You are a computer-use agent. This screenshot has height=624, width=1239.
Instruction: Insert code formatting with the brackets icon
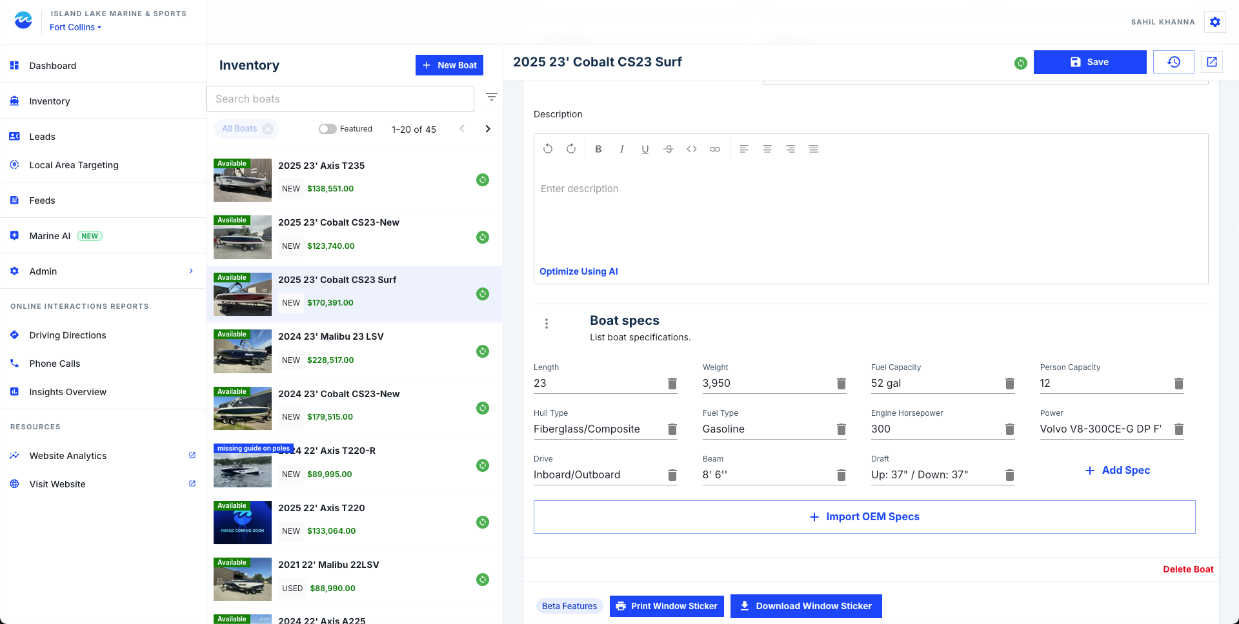(x=692, y=149)
